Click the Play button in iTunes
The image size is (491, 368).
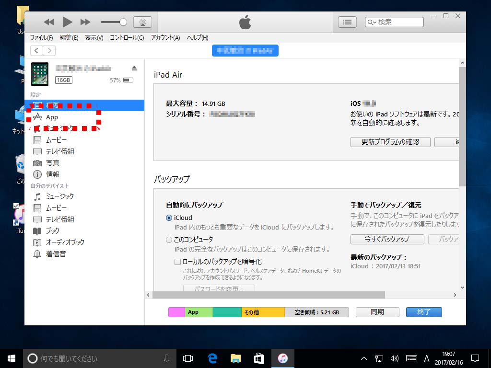(x=67, y=22)
